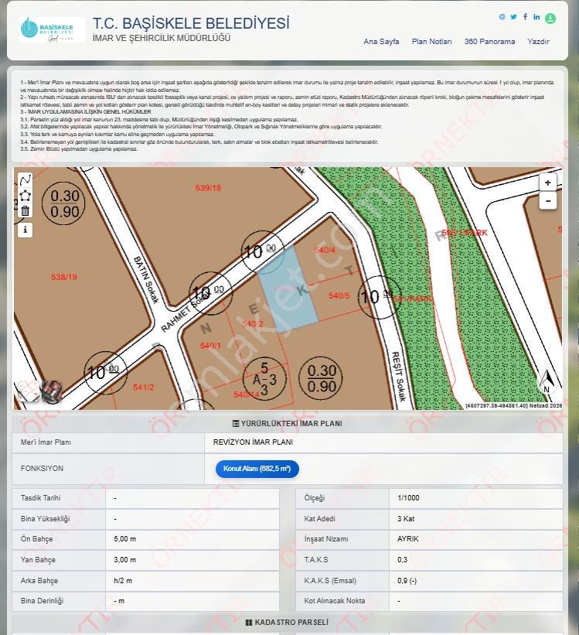
Task: Click the REVİZYON İMAR PLANI value
Action: coord(253,442)
